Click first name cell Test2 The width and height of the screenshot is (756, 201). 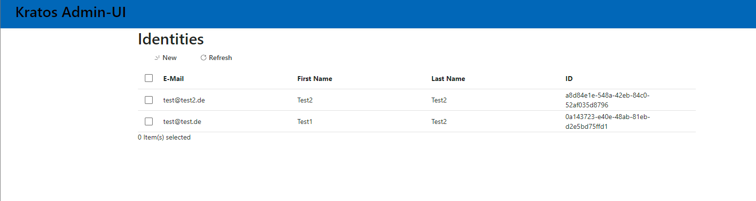tap(305, 100)
